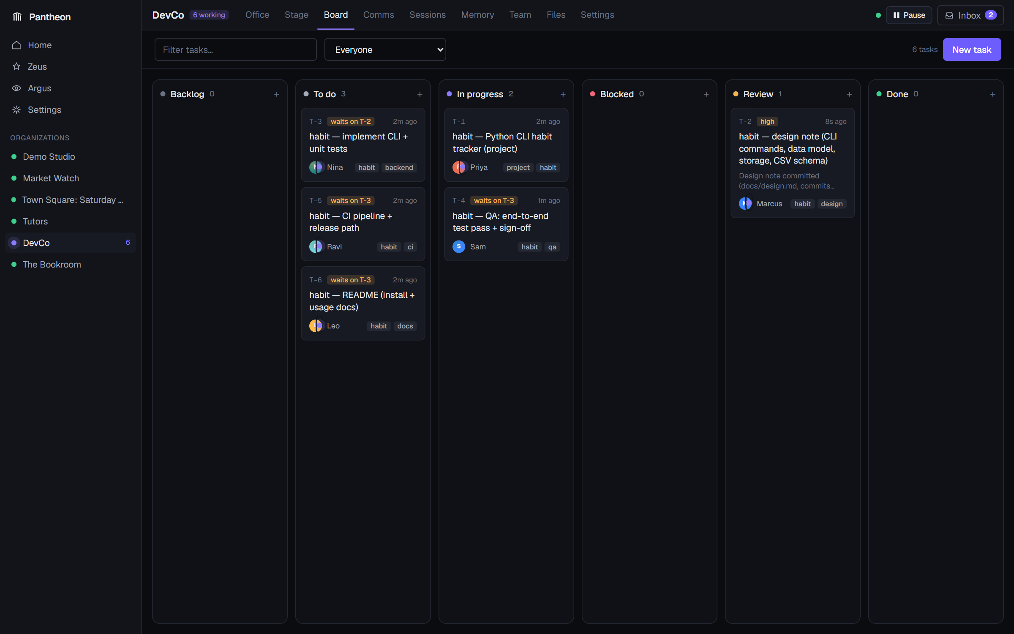Select the Tutors organization
1014x634 pixels.
pyautogui.click(x=71, y=221)
